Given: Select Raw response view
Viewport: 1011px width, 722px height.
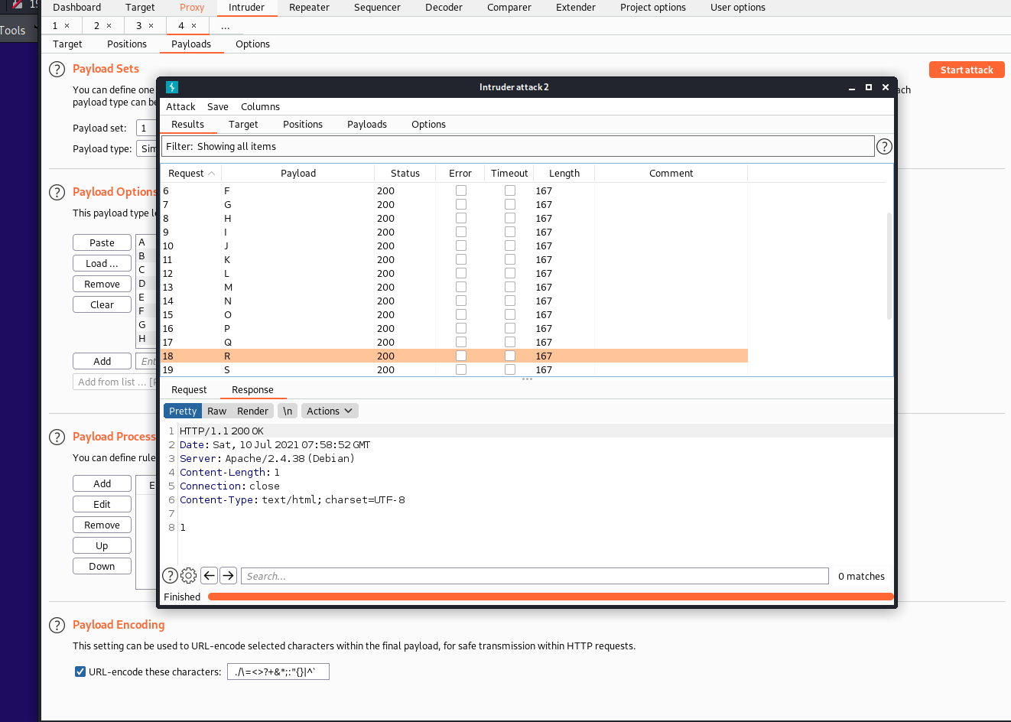Looking at the screenshot, I should point(217,411).
